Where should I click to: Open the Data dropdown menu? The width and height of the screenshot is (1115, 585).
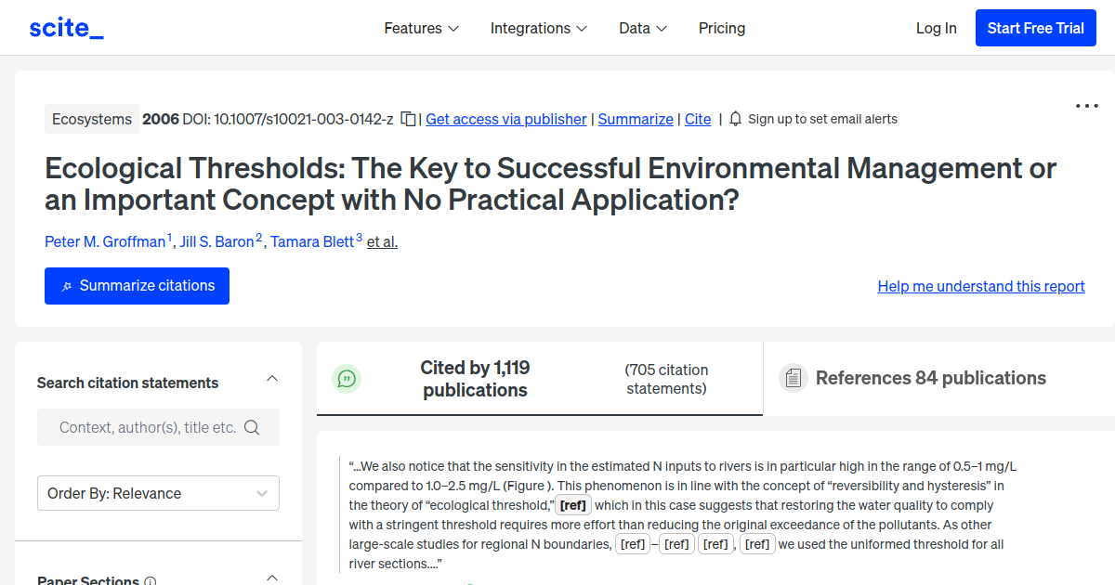pyautogui.click(x=643, y=28)
